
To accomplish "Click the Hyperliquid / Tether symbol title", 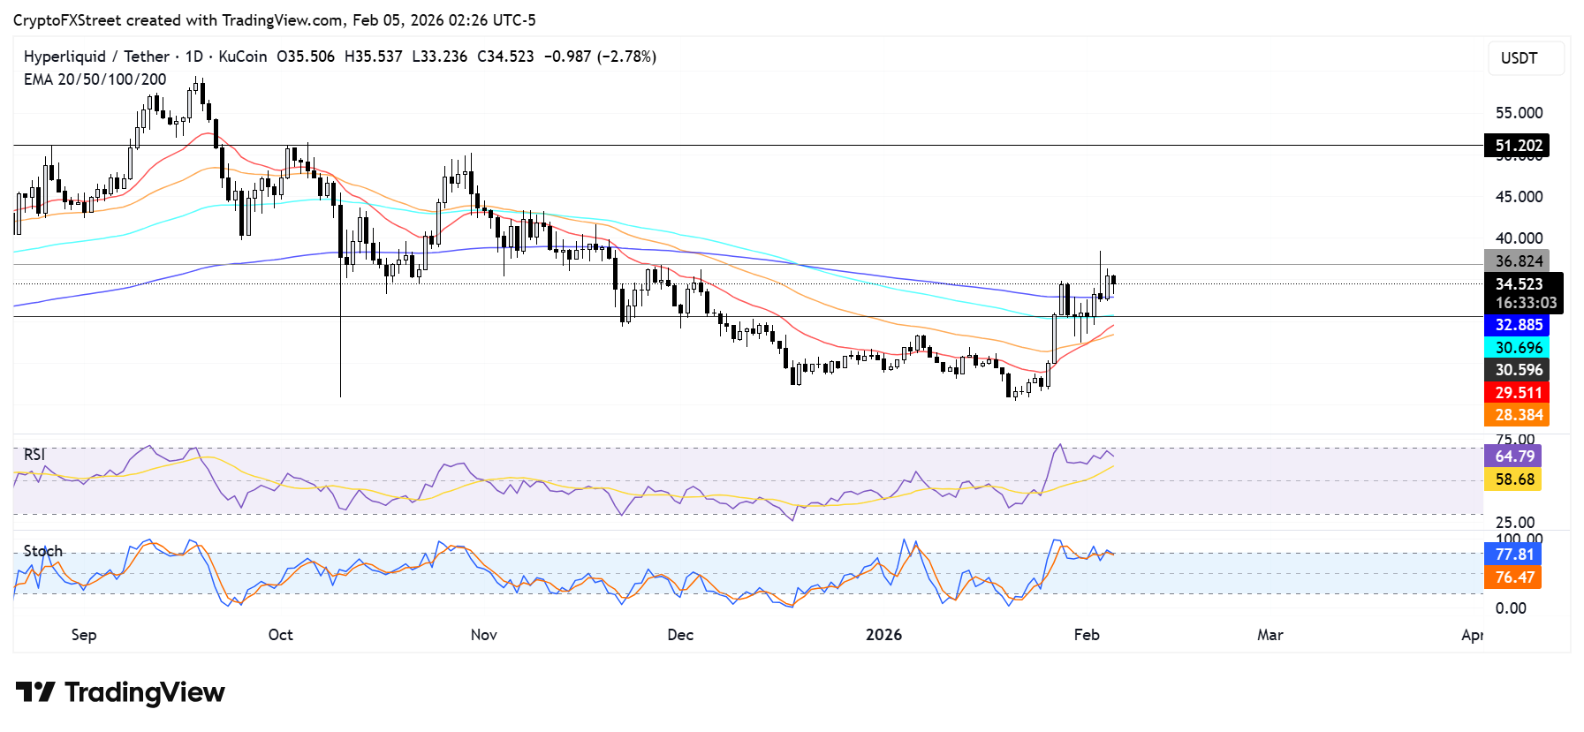I will click(96, 57).
